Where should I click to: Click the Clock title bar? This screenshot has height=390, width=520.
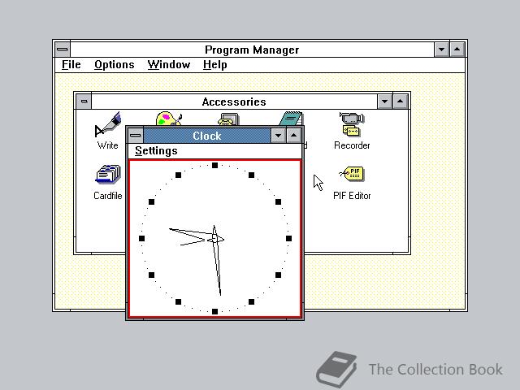(x=207, y=136)
